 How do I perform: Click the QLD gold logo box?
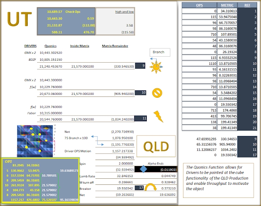(156, 146)
